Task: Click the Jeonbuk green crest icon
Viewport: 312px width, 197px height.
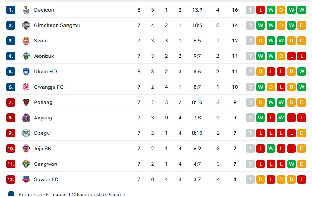Action: click(x=26, y=56)
